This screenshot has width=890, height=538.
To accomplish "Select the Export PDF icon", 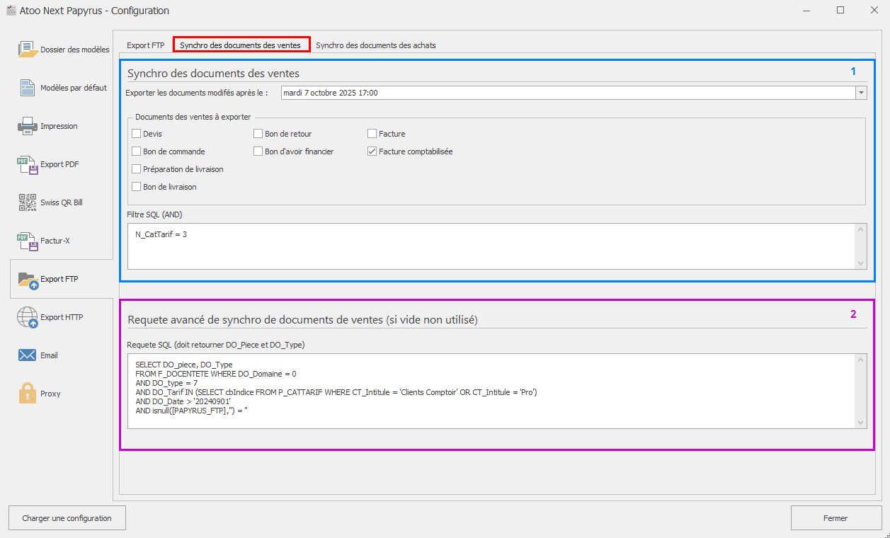I will click(28, 164).
